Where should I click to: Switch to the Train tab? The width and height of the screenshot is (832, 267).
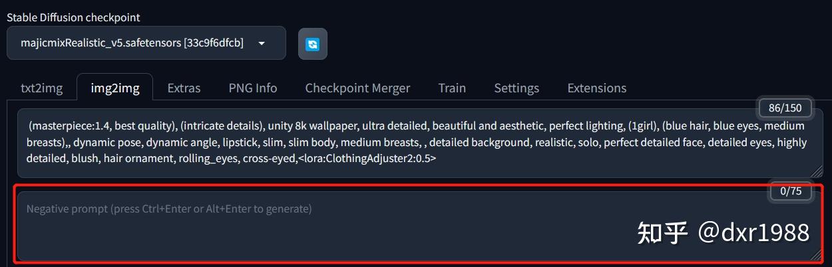click(452, 88)
